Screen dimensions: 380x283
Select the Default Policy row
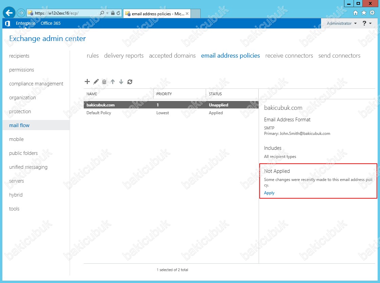[171, 113]
